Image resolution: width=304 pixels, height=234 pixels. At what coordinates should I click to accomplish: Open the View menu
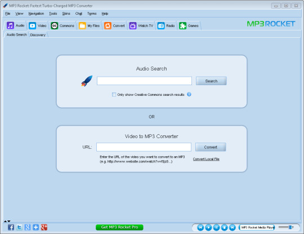tap(19, 14)
